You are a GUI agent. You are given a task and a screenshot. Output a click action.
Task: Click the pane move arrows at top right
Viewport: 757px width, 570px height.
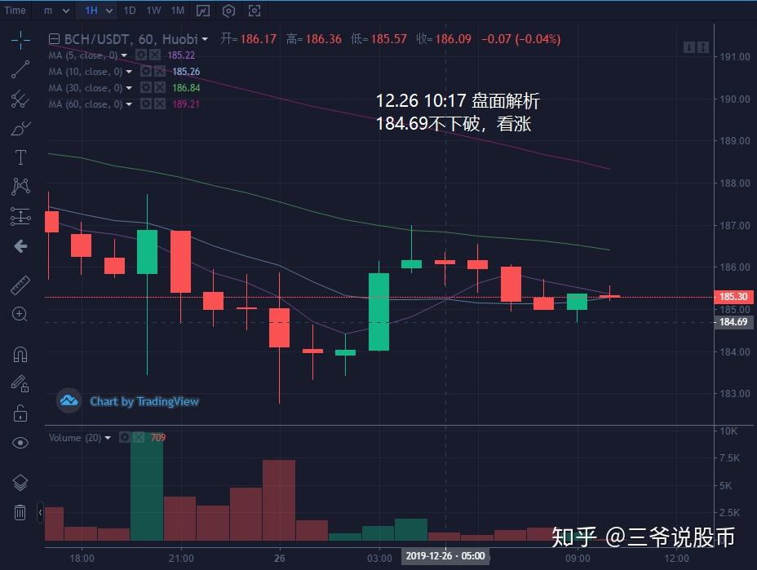pos(696,47)
